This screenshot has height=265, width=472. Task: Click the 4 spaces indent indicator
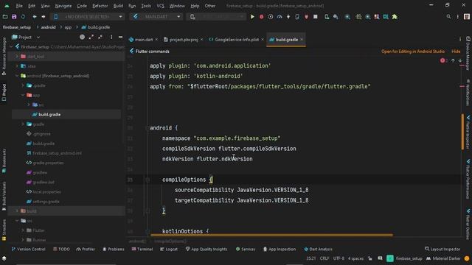pos(355,258)
